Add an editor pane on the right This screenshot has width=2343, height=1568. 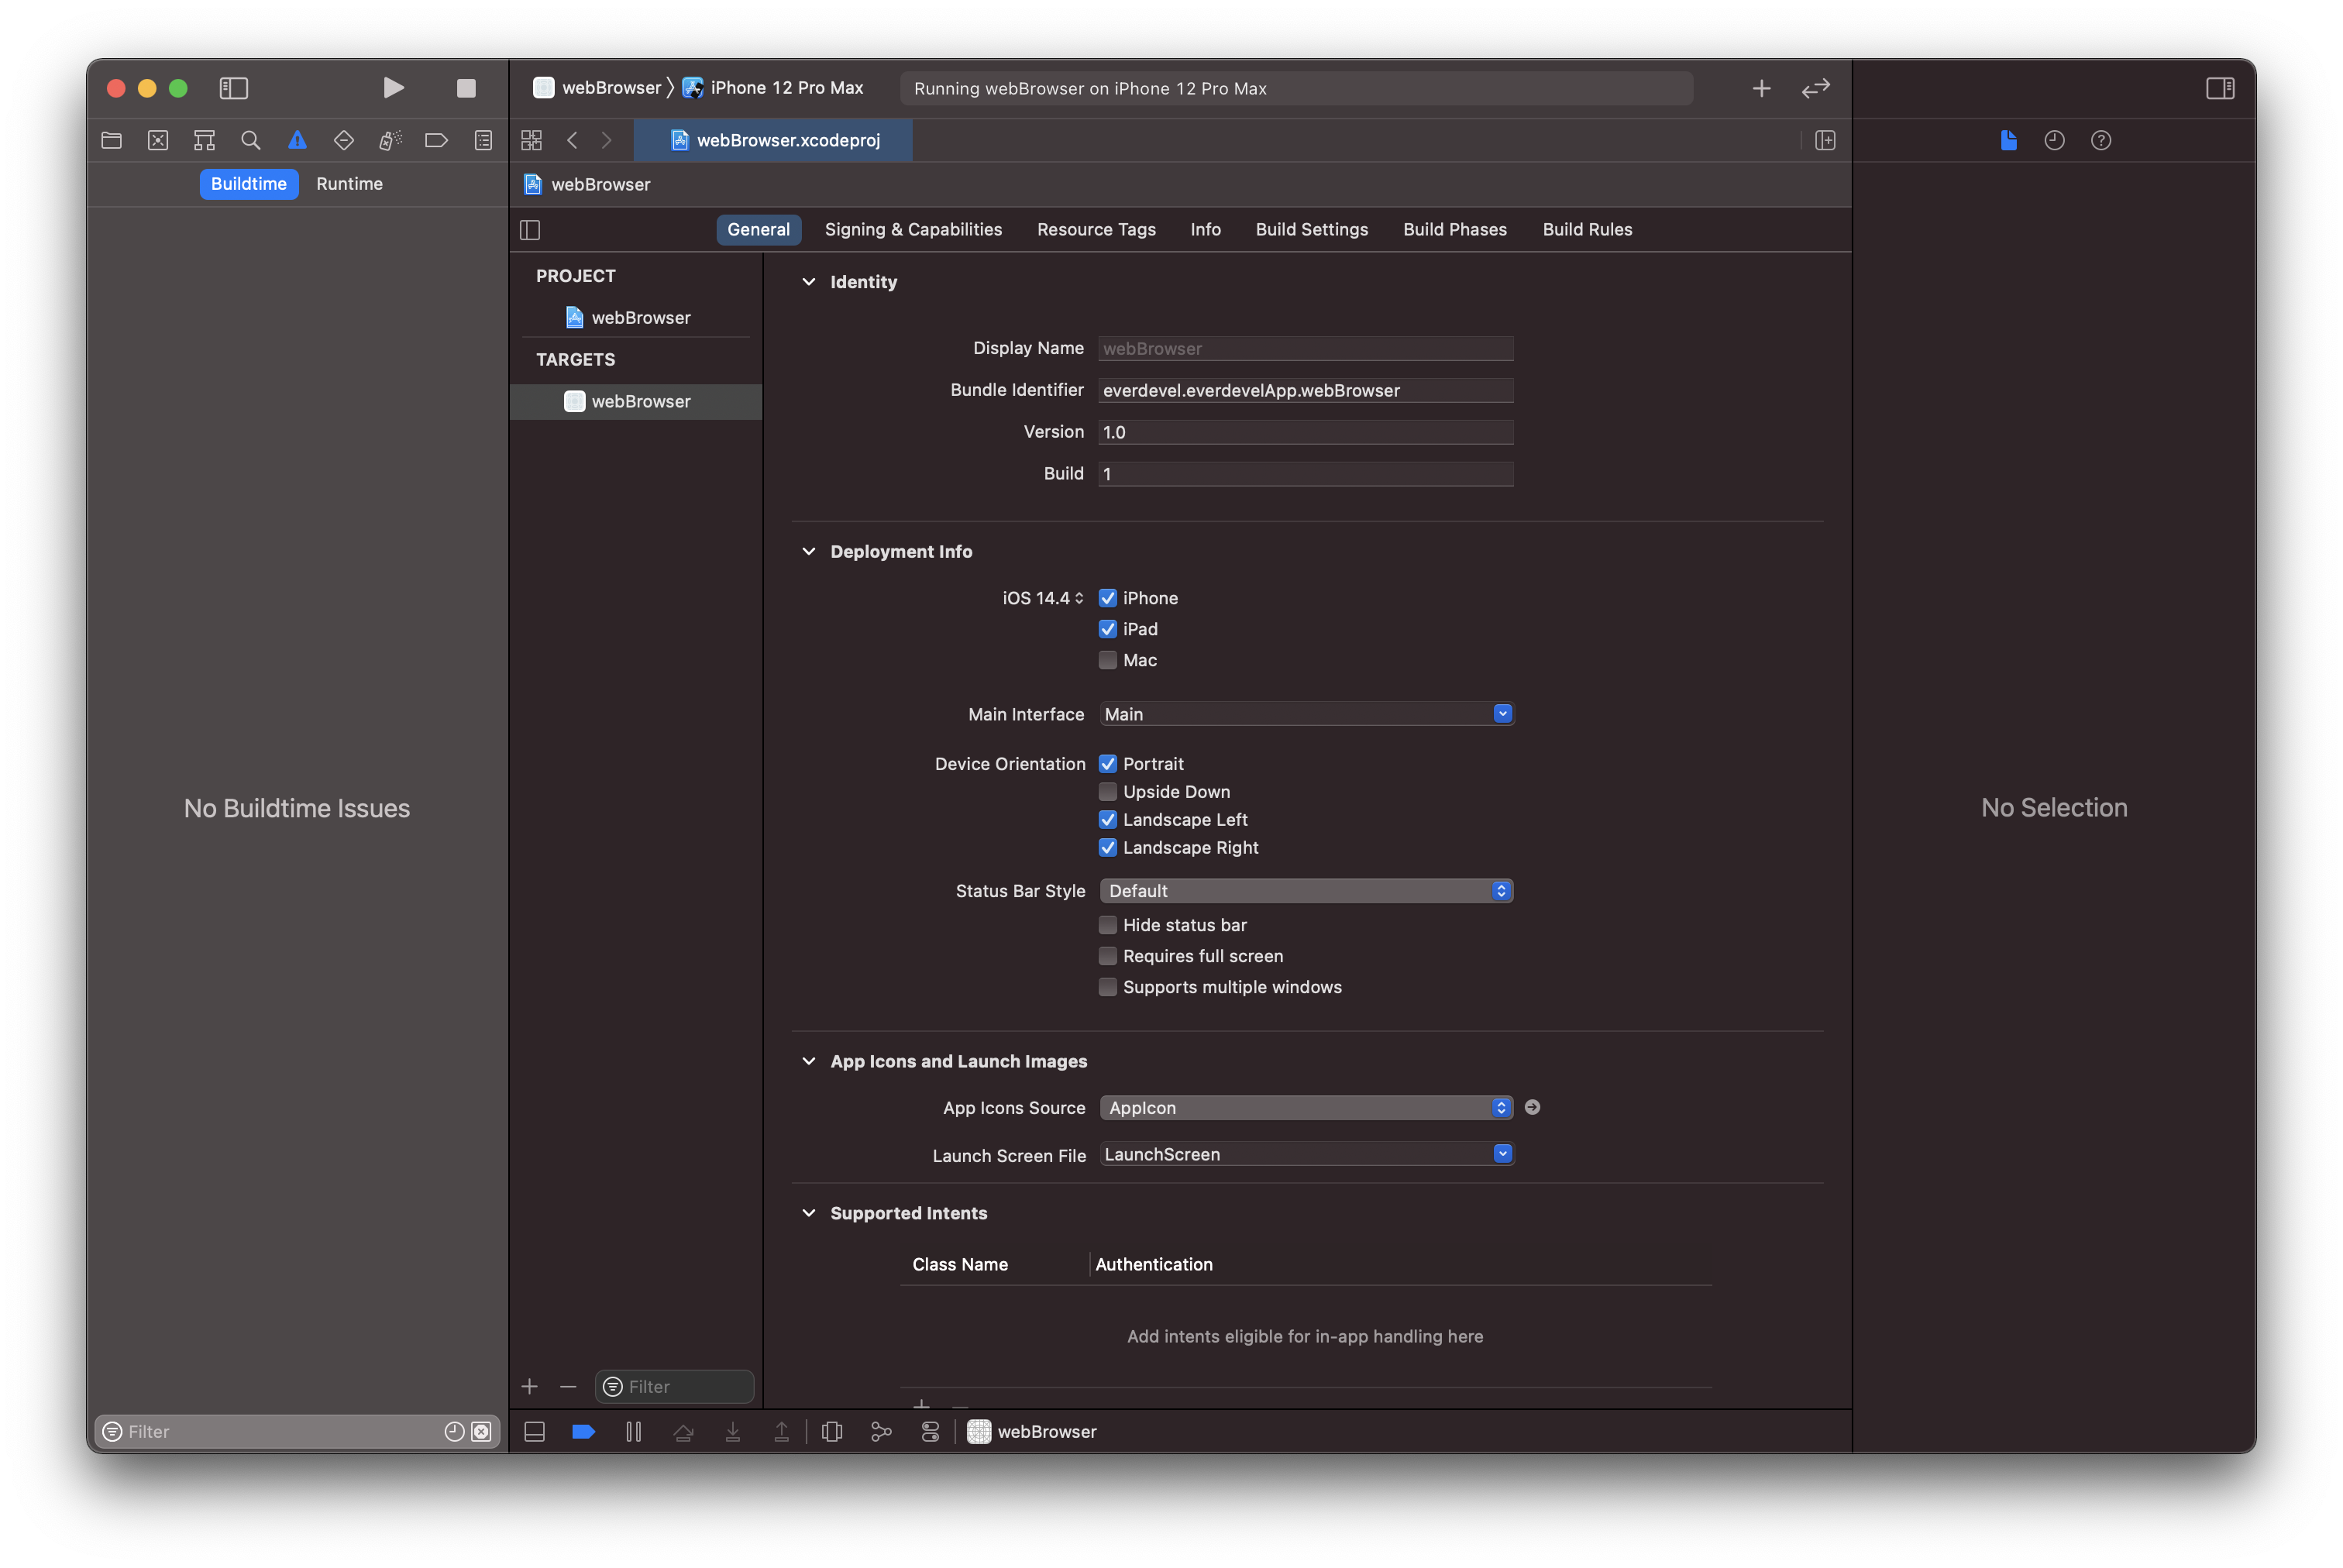click(1825, 140)
